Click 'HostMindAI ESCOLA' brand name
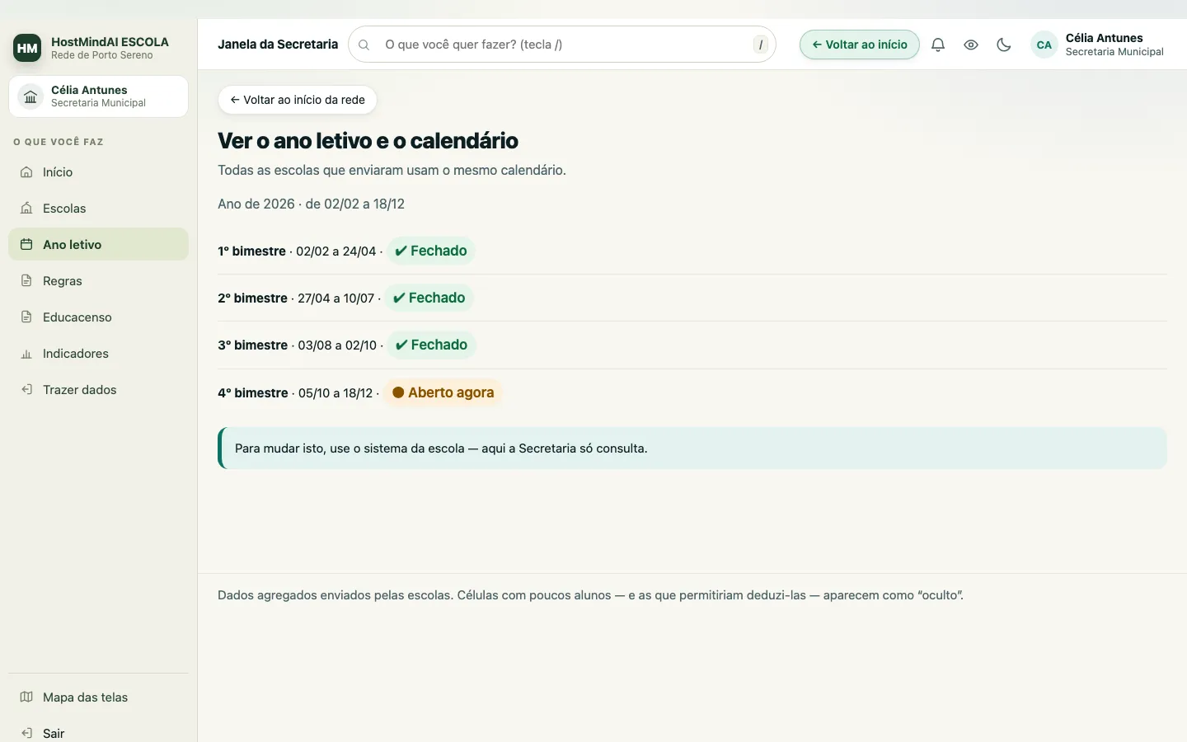Viewport: 1187px width, 742px height. click(110, 41)
